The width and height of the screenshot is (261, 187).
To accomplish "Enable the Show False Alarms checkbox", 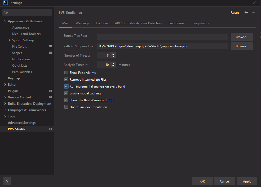I will [x=66, y=73].
